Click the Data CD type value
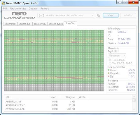The width and height of the screenshot is (140, 115). point(122,32)
